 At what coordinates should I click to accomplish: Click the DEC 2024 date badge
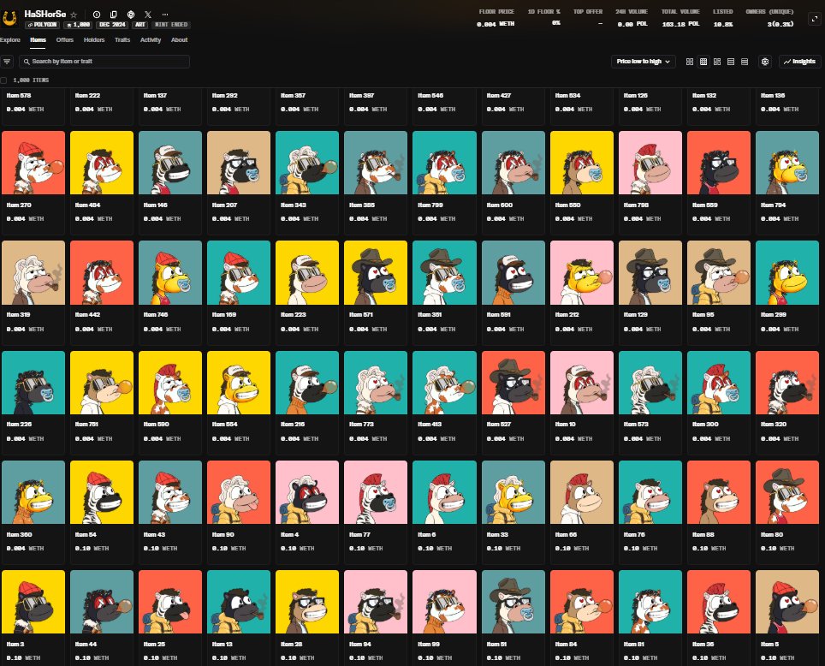[x=112, y=25]
